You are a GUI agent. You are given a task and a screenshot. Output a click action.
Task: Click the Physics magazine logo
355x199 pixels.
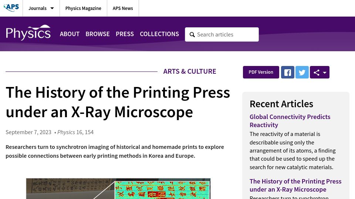click(28, 32)
